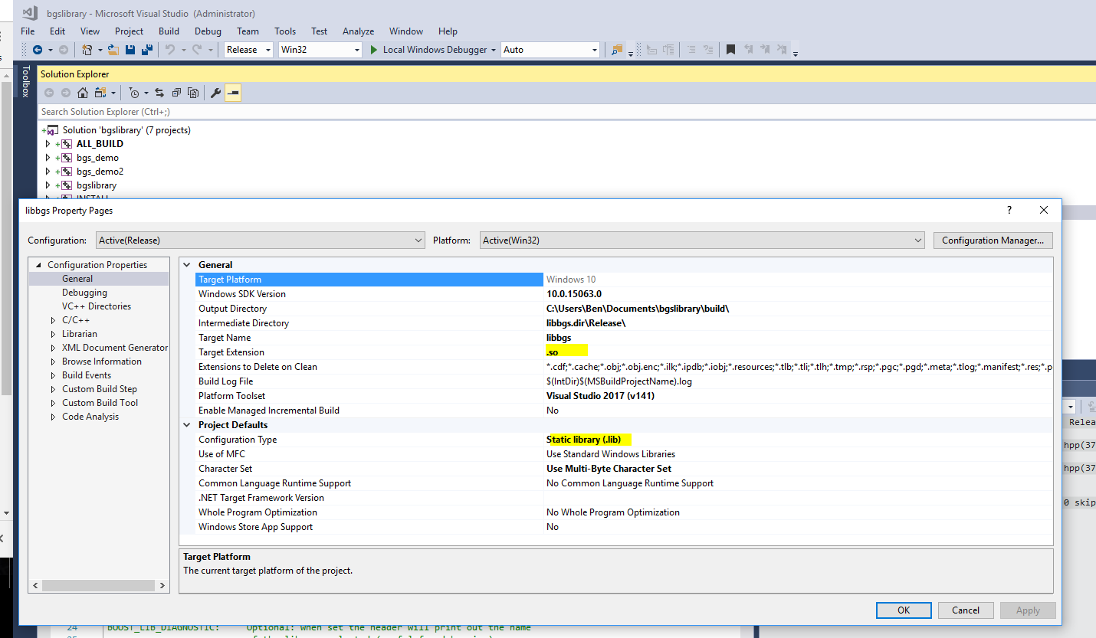1096x638 pixels.
Task: Click the help question mark in Property Pages
Action: tap(1009, 210)
